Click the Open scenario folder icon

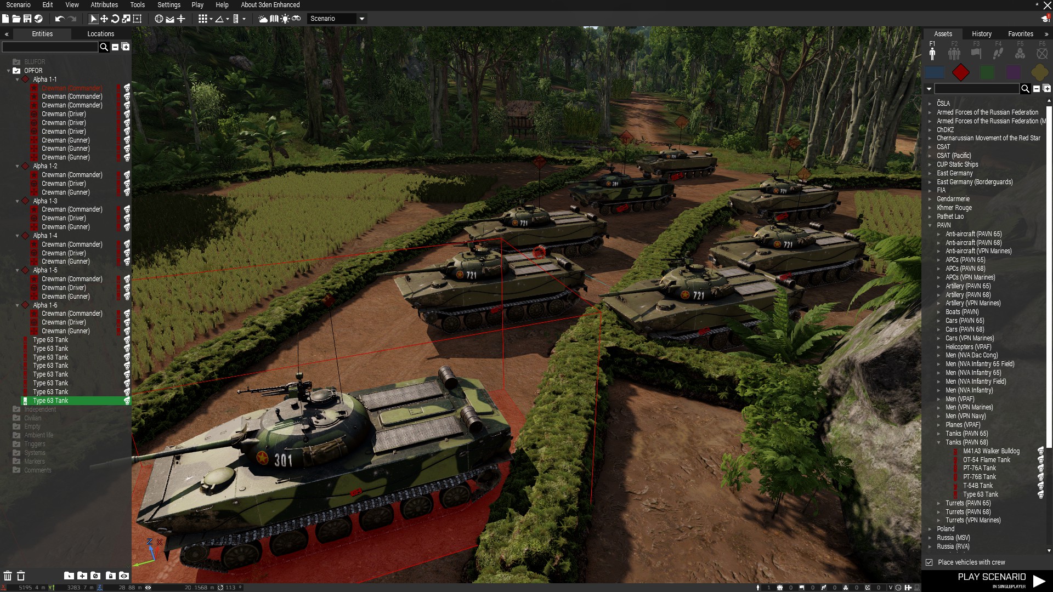pos(16,19)
